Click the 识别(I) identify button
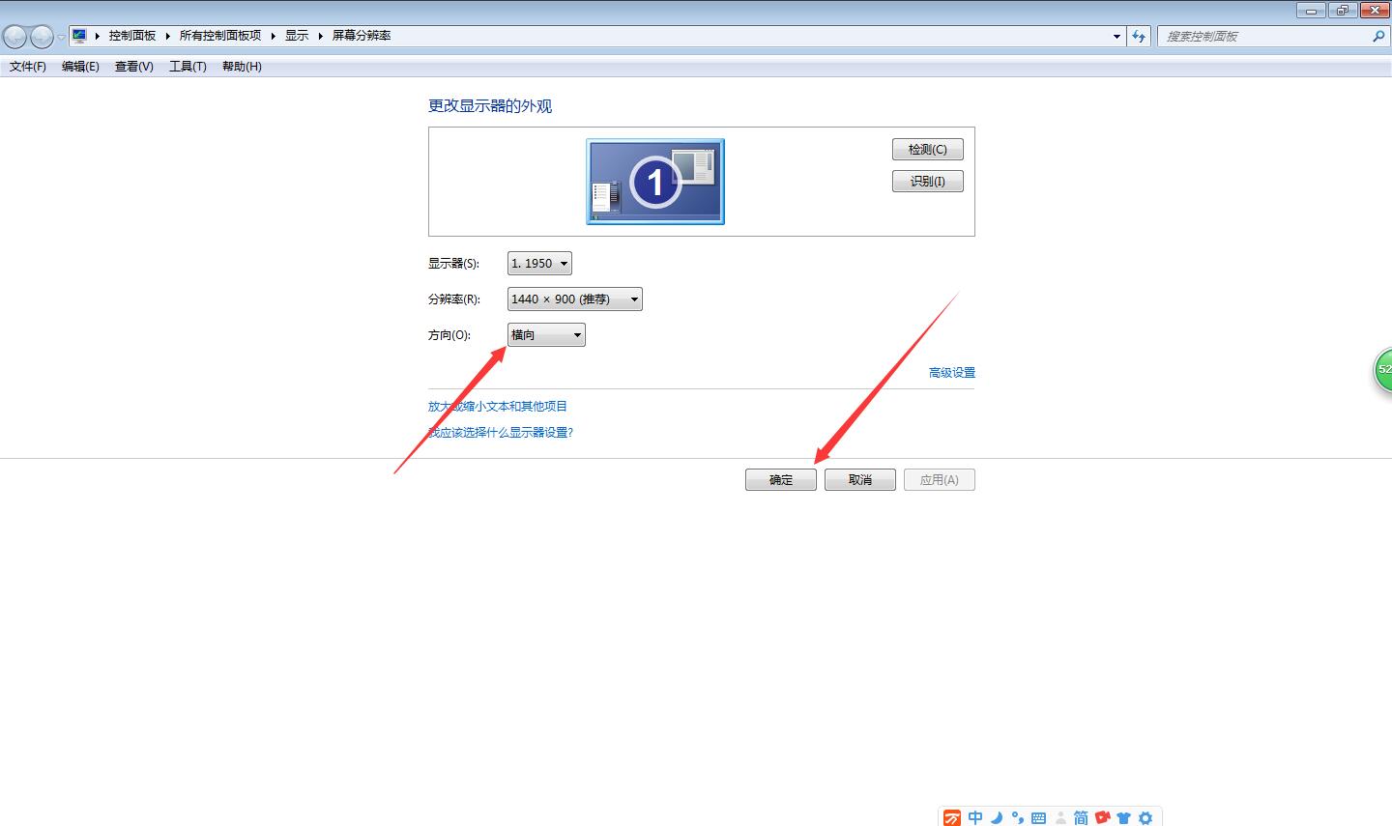The width and height of the screenshot is (1392, 826). coord(928,182)
